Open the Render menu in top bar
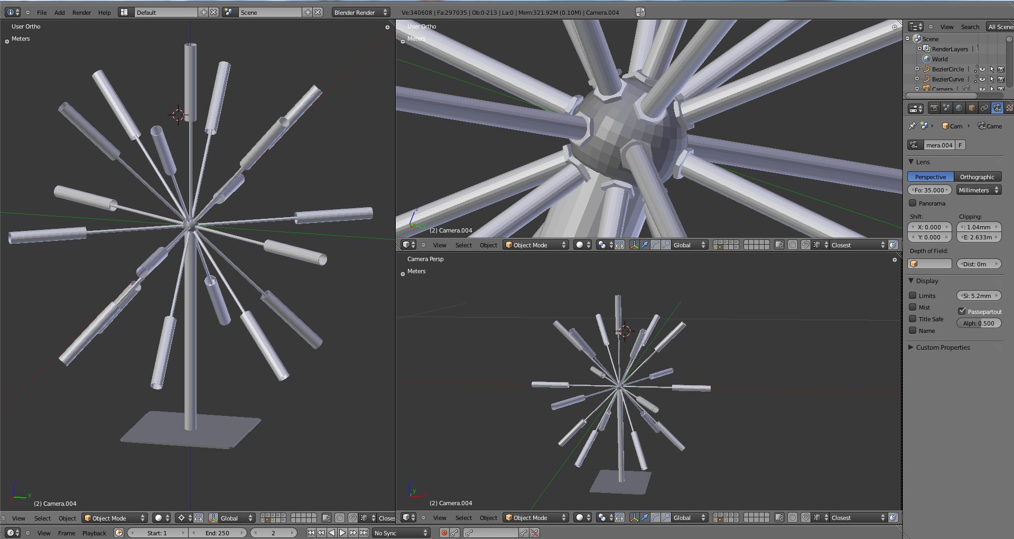This screenshot has width=1014, height=539. (81, 12)
